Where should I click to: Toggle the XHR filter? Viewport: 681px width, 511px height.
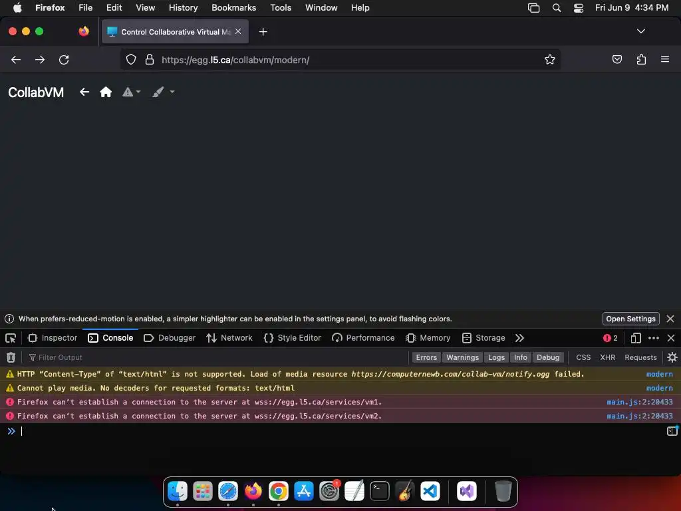click(608, 357)
